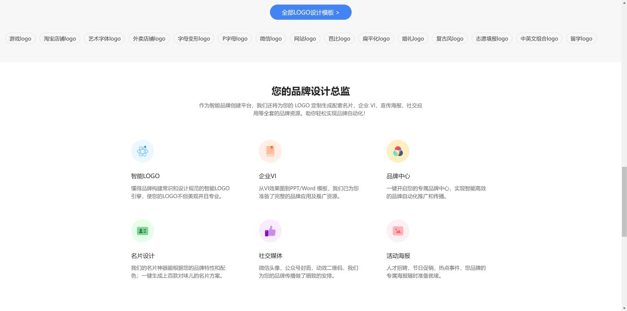
Task: Open the 芭比logo tag
Action: 339,38
